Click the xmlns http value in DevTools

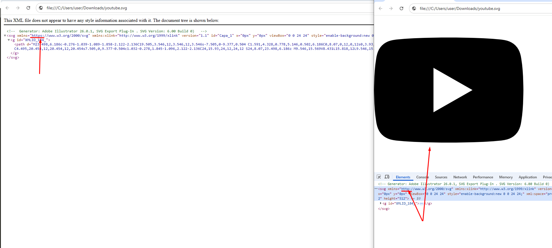(x=427, y=189)
